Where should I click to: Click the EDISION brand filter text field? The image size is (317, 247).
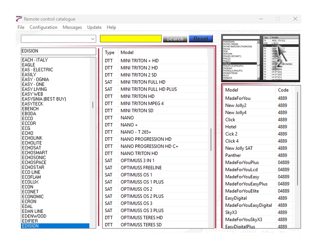(x=58, y=51)
